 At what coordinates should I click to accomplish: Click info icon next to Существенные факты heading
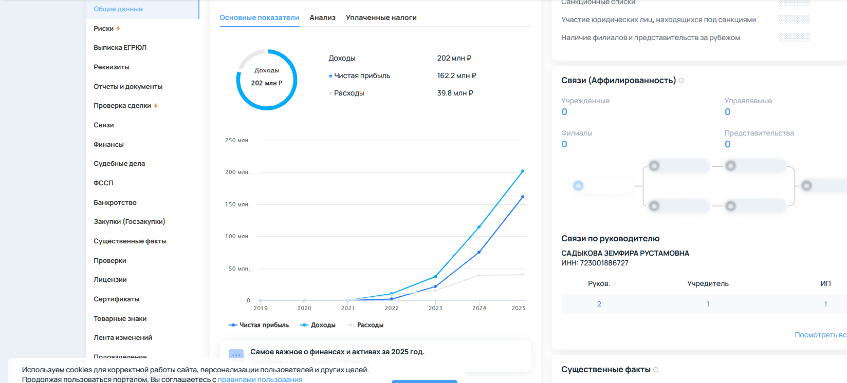click(656, 370)
